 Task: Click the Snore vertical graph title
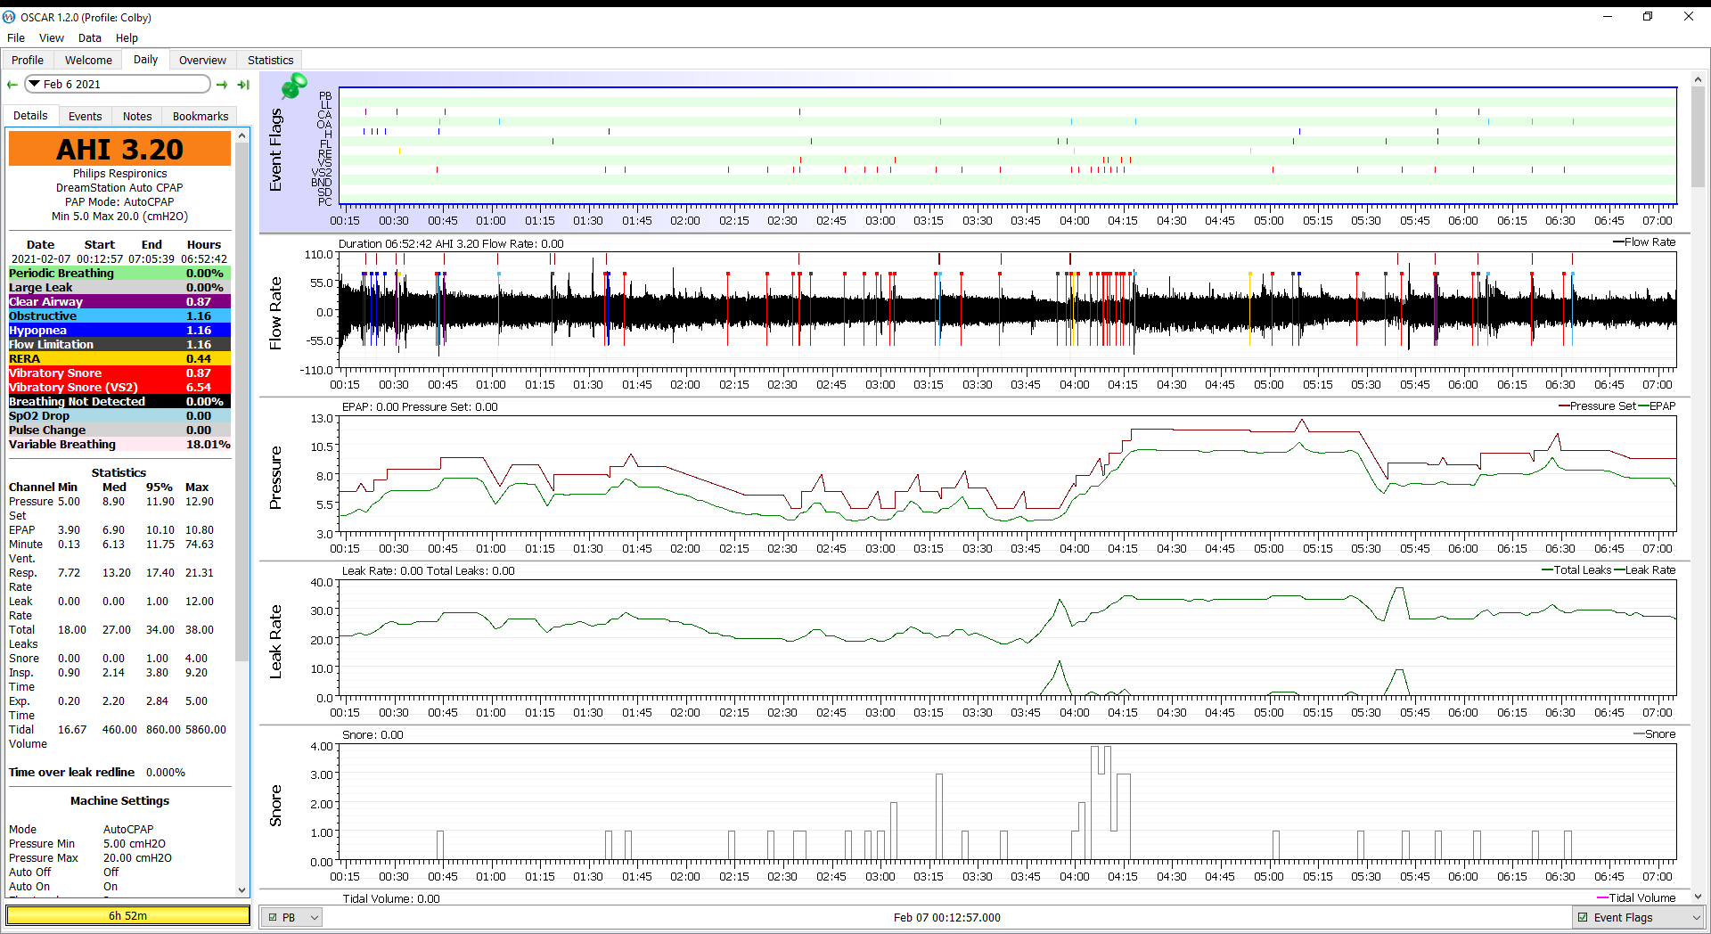(275, 806)
